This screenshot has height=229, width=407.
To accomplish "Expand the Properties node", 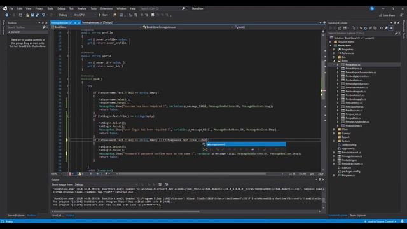I will click(334, 50).
